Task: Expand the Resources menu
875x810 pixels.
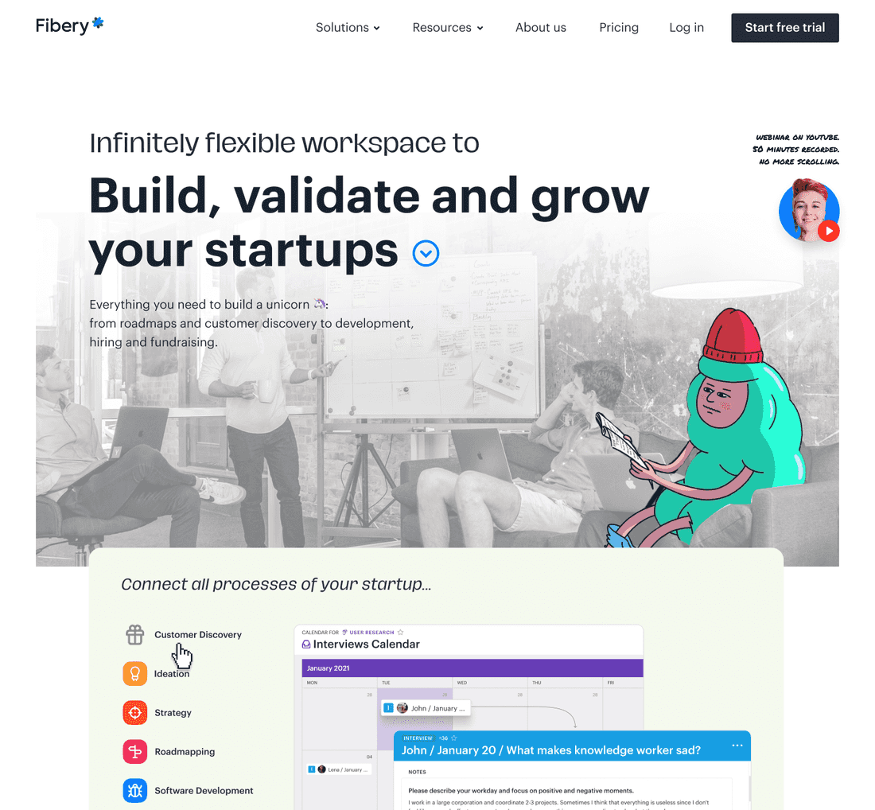Action: click(448, 27)
